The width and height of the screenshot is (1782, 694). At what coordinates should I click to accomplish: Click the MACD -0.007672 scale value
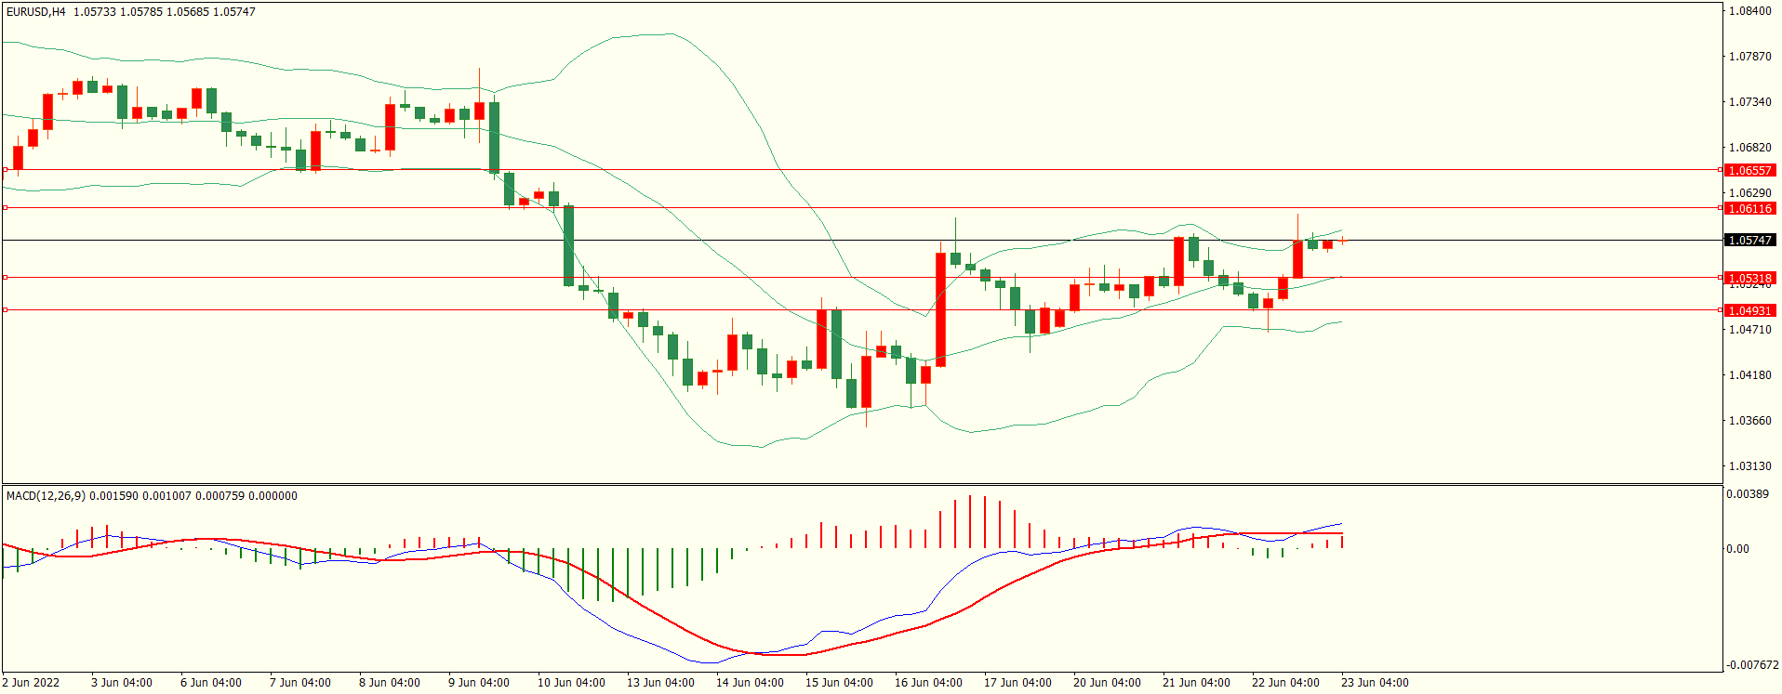[x=1752, y=665]
